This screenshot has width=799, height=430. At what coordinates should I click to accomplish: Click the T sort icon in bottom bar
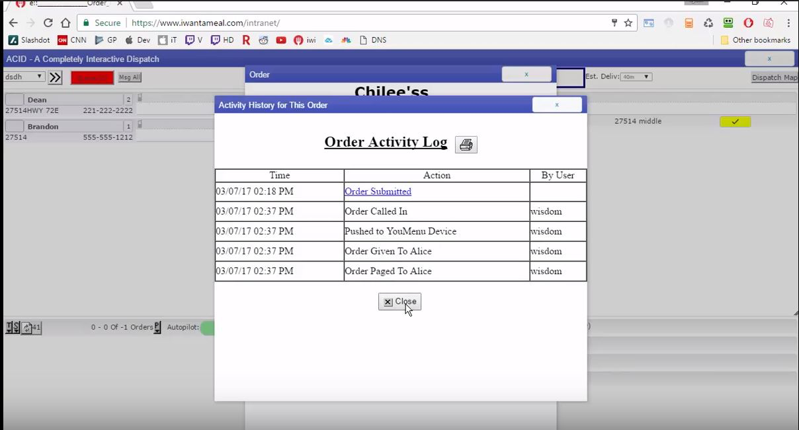point(9,327)
